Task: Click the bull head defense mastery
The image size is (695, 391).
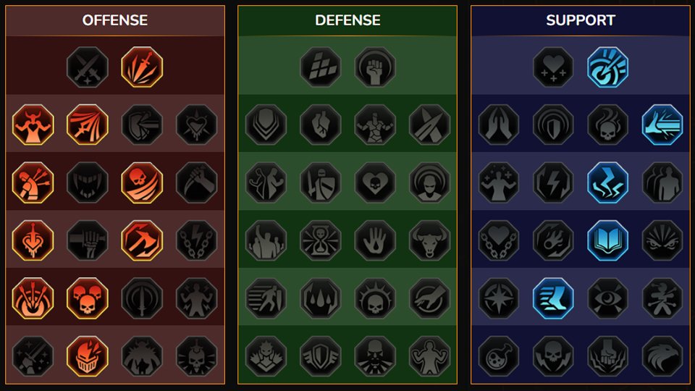Action: pyautogui.click(x=429, y=240)
